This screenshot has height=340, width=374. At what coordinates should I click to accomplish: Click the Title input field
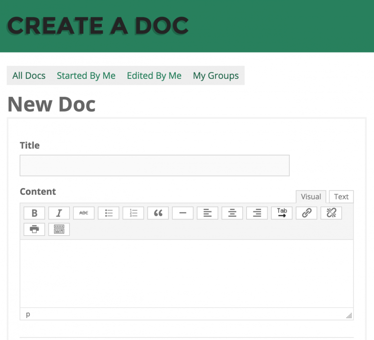click(154, 166)
